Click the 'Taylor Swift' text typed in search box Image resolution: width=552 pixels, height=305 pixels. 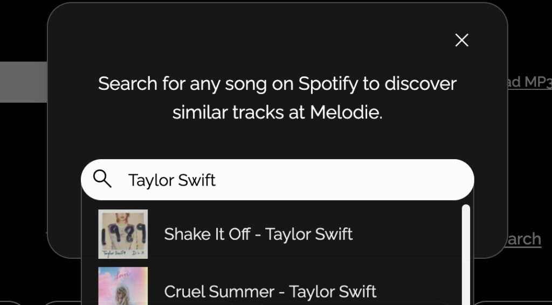click(171, 180)
